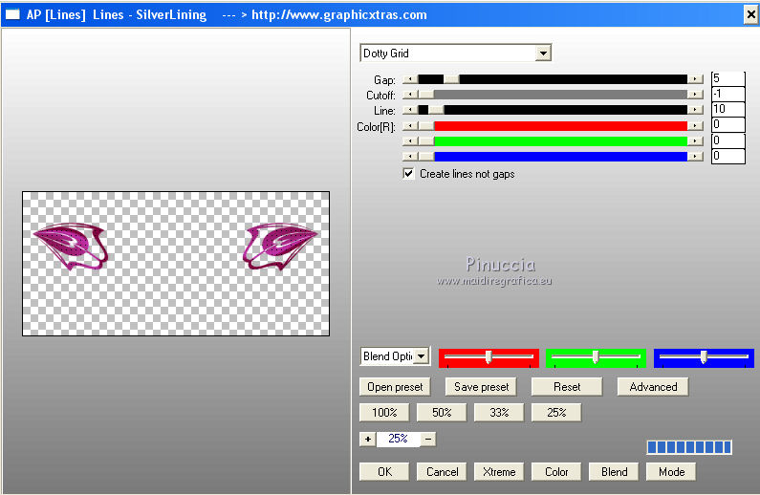
Task: Click the blue color slider left arrow
Action: click(x=410, y=157)
